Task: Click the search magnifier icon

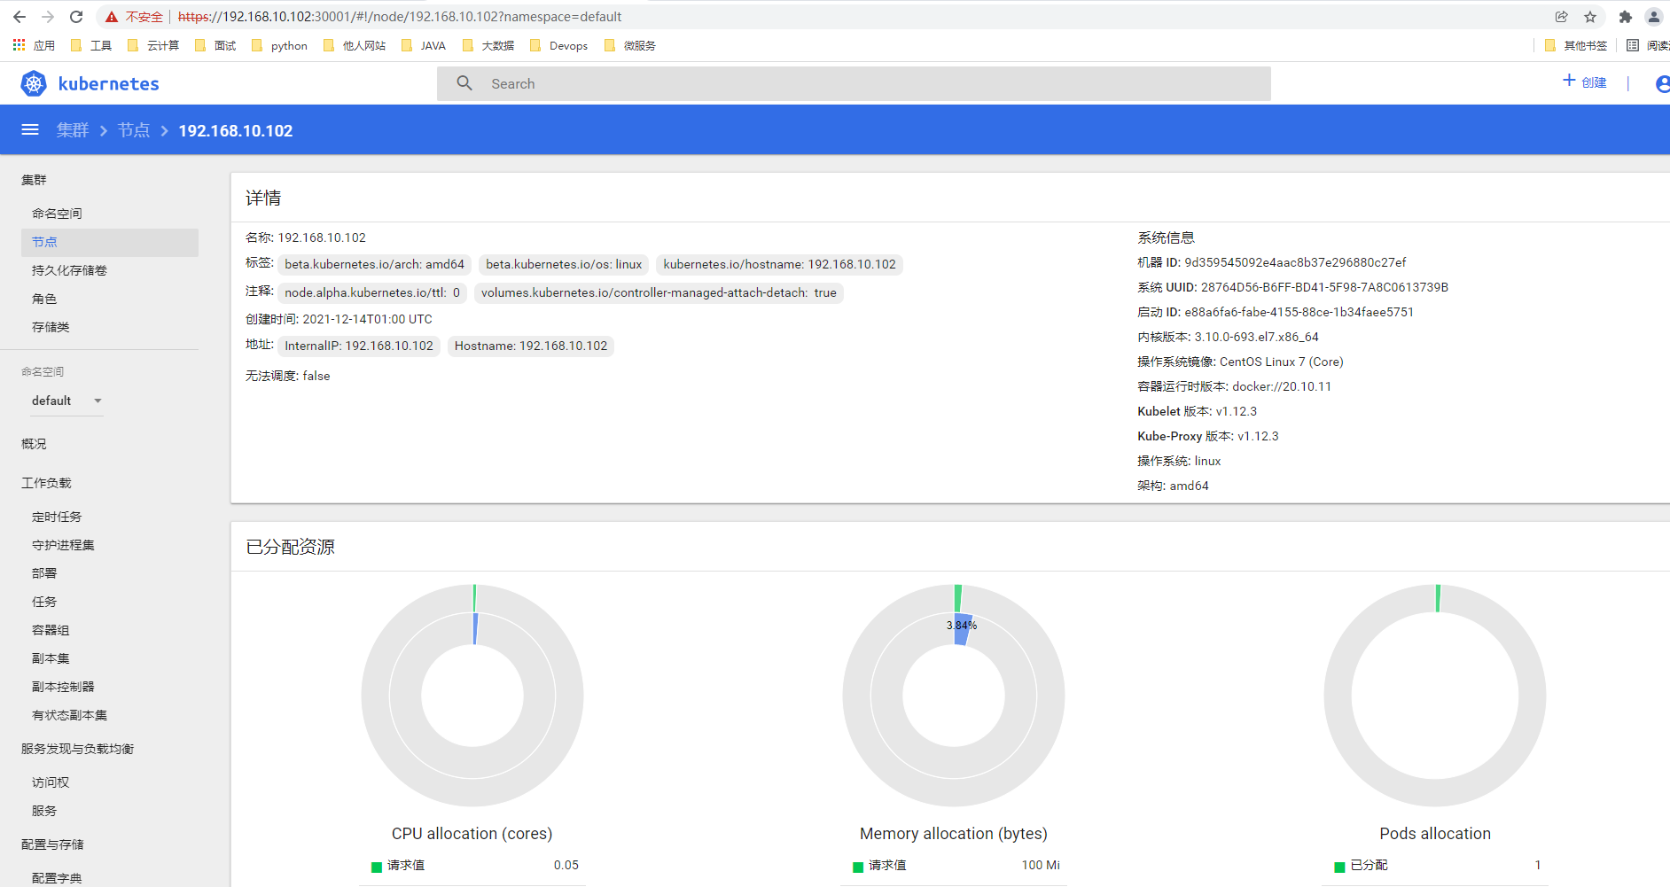Action: 464,83
